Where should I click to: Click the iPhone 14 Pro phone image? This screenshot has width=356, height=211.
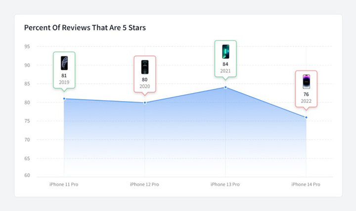coord(306,81)
